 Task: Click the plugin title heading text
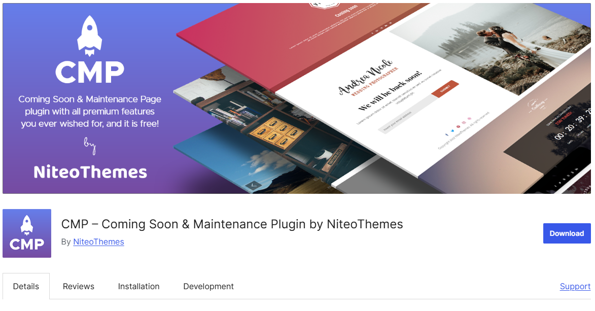(x=232, y=224)
